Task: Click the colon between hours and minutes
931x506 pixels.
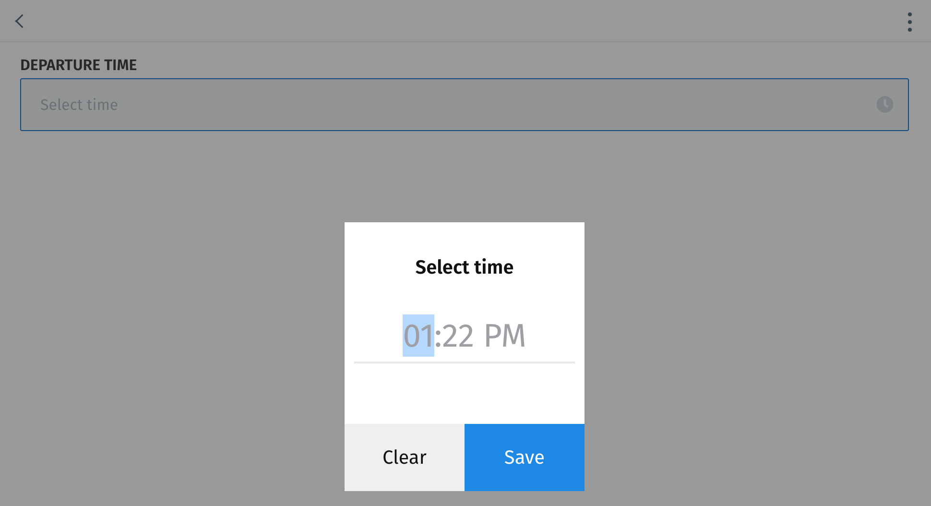Action: pos(438,337)
